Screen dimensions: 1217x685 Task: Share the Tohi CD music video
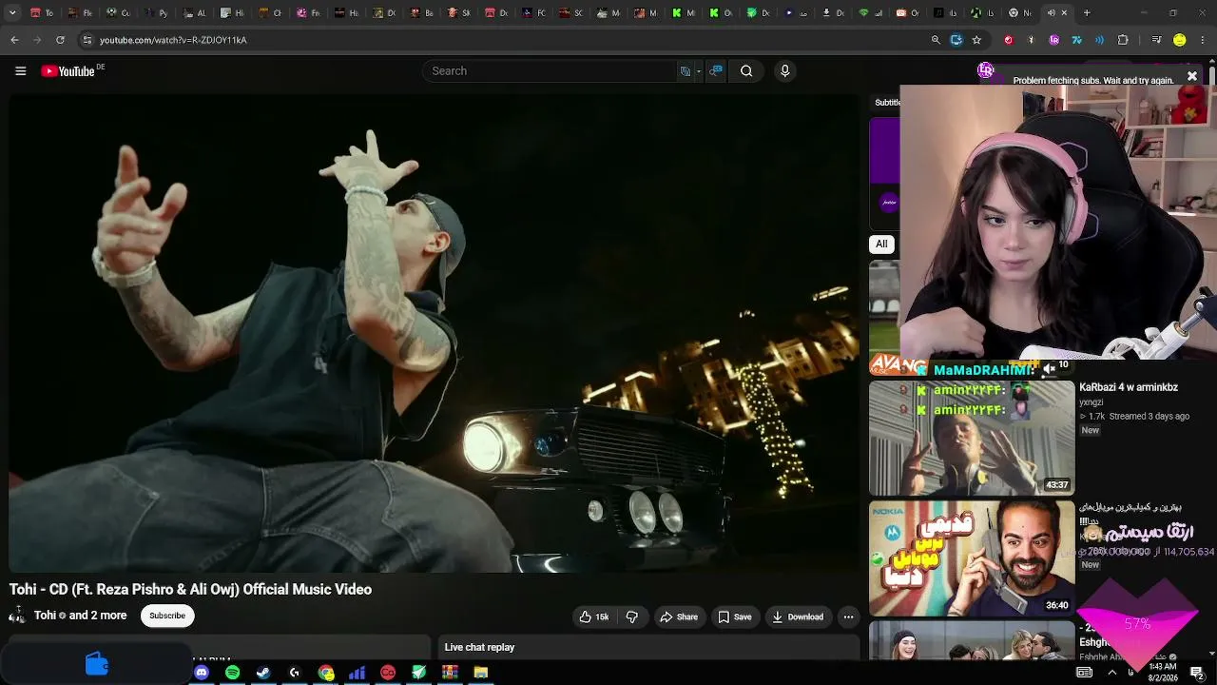679,616
